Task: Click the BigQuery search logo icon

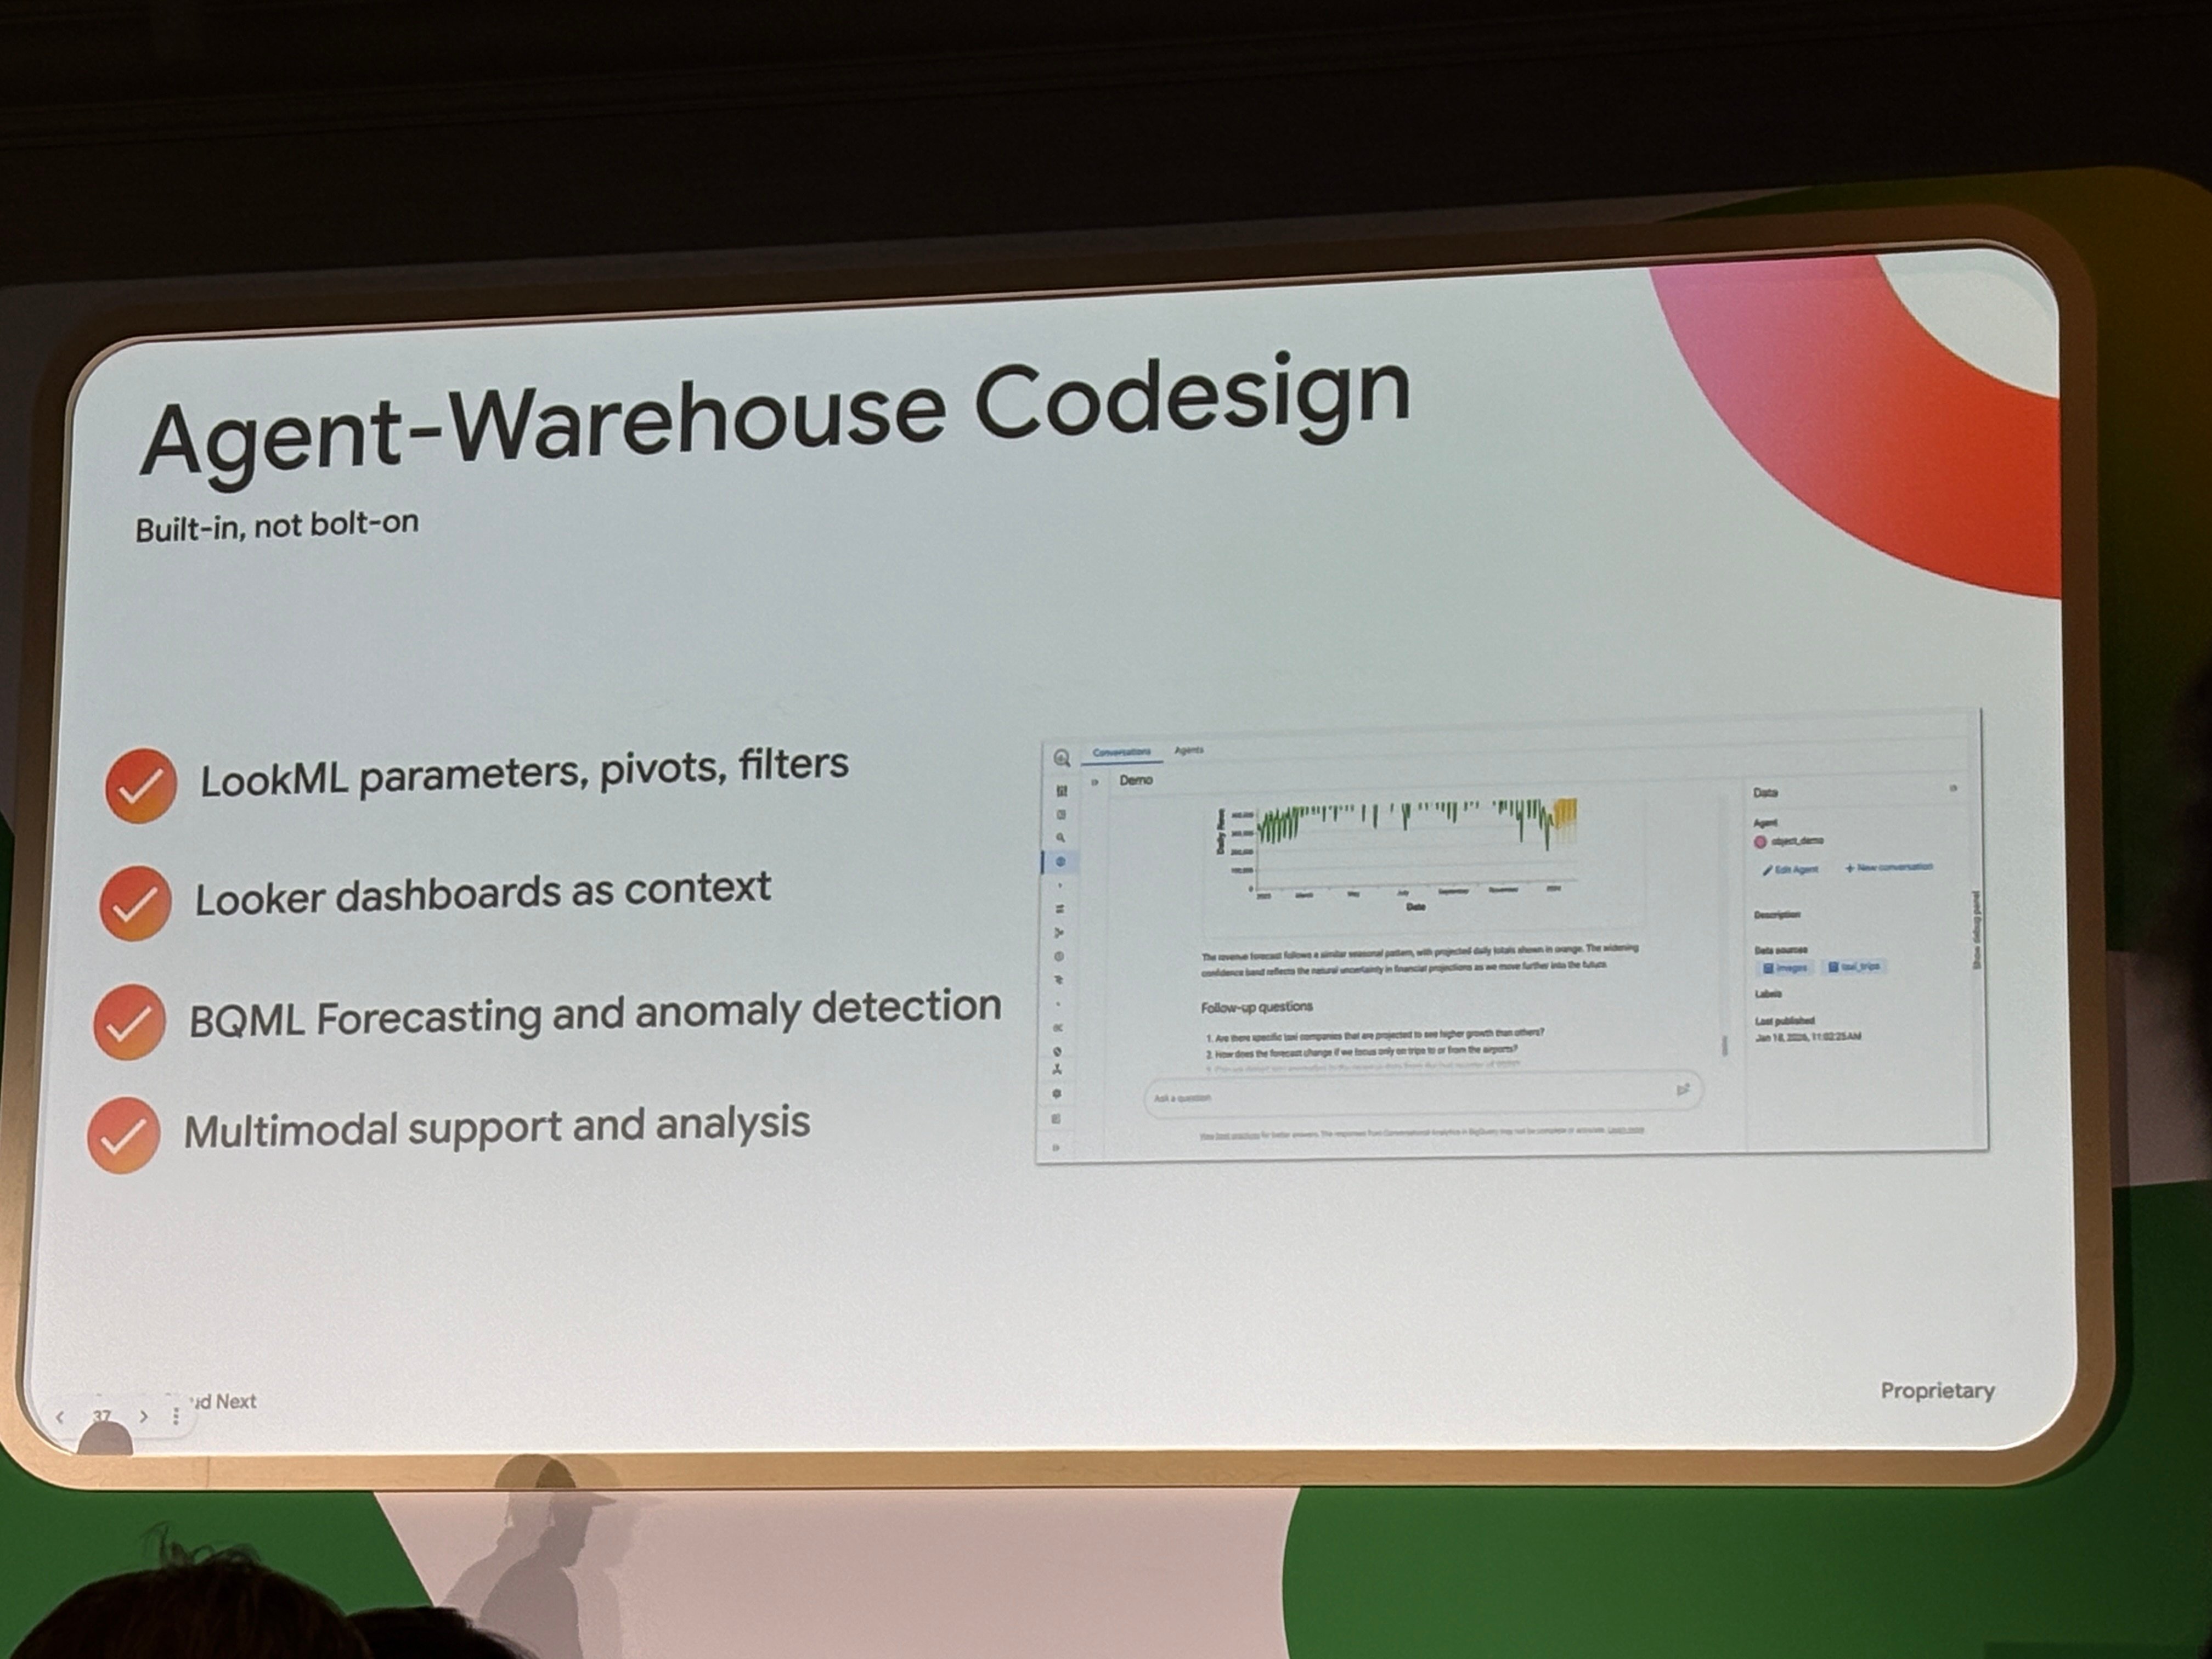Action: [1061, 758]
